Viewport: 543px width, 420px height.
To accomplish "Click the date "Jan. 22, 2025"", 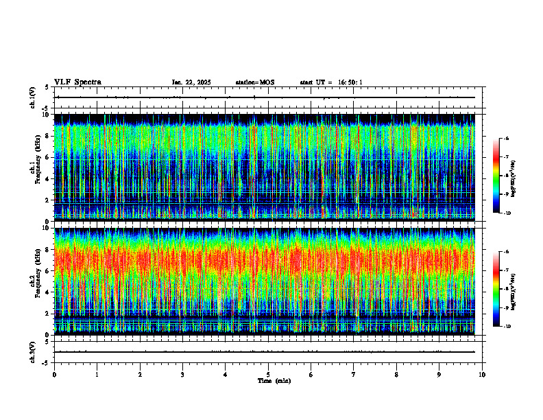I will 191,82.
